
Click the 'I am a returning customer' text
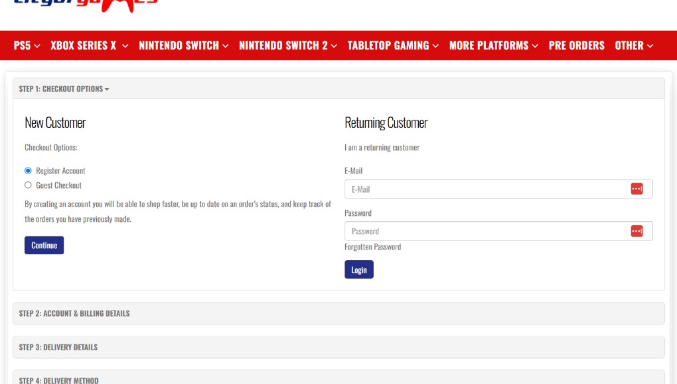click(x=382, y=147)
